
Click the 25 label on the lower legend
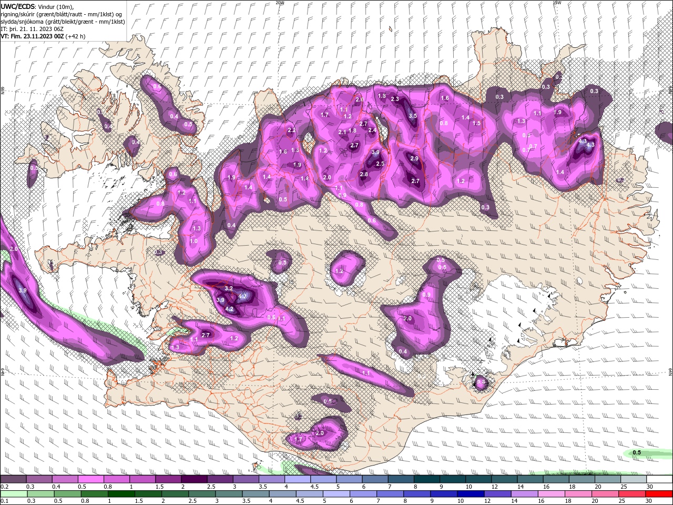coord(621,501)
